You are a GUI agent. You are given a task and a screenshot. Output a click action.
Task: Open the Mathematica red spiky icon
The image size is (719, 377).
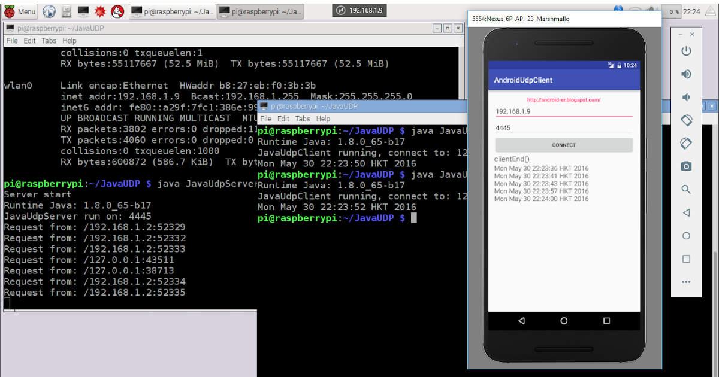pyautogui.click(x=101, y=11)
